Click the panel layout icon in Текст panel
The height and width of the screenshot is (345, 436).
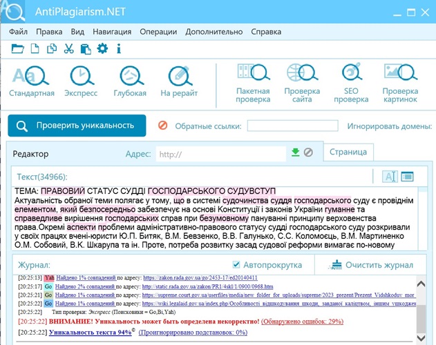pyautogui.click(x=408, y=177)
